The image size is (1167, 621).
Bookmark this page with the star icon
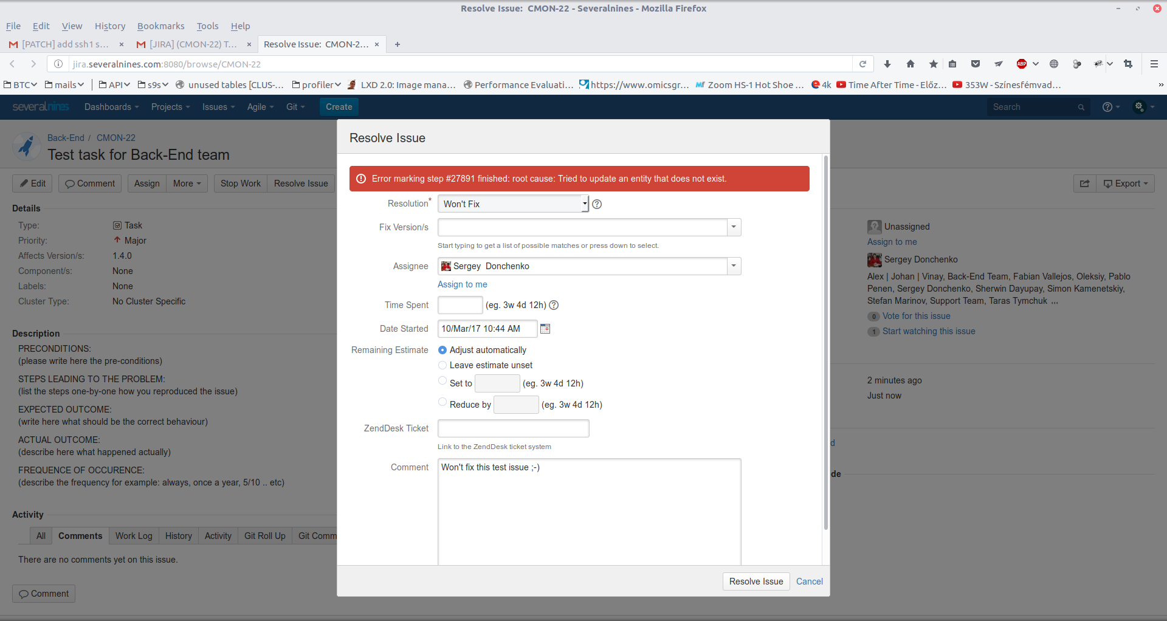pyautogui.click(x=934, y=64)
